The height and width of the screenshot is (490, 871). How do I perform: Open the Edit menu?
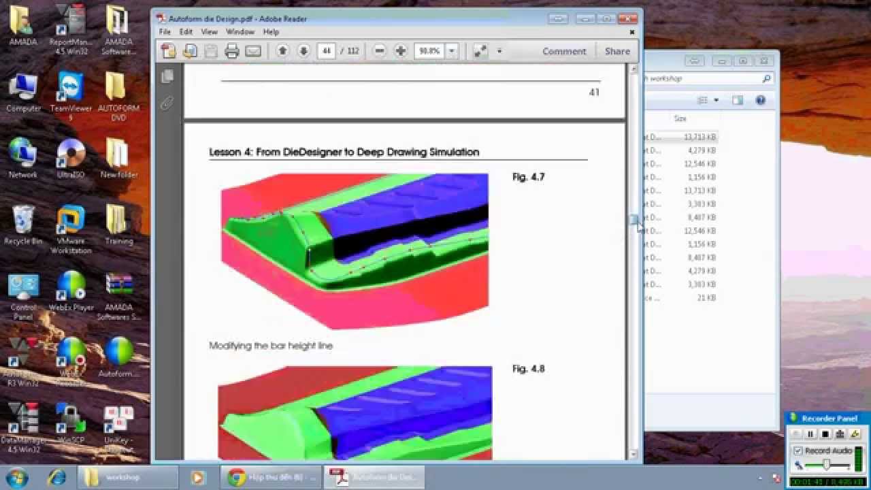tap(186, 32)
